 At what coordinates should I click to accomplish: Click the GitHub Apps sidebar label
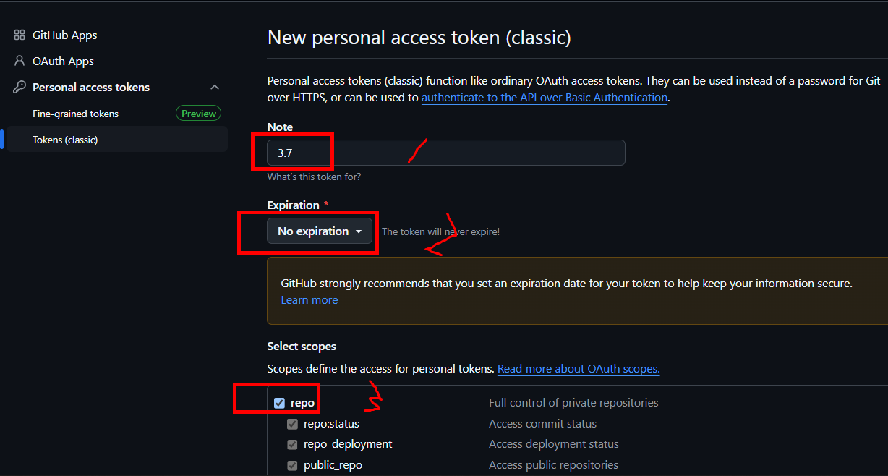pyautogui.click(x=64, y=35)
